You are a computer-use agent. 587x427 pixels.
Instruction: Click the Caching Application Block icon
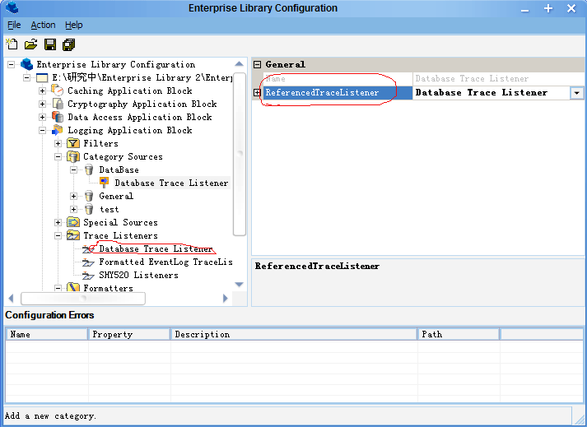(58, 91)
